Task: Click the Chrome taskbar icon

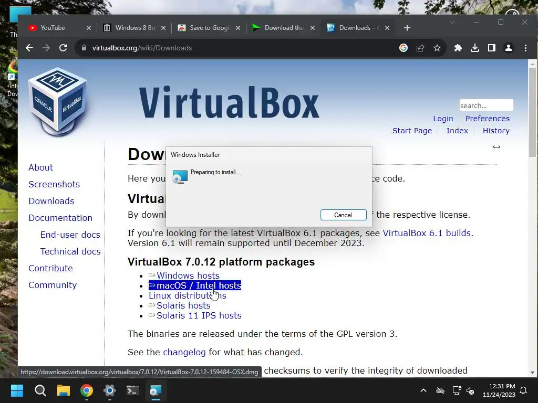Action: [87, 390]
